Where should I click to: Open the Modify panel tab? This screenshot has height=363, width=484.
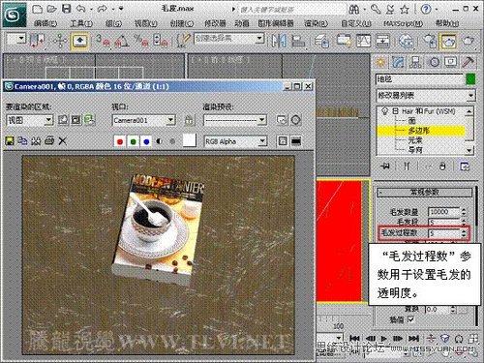(398, 62)
